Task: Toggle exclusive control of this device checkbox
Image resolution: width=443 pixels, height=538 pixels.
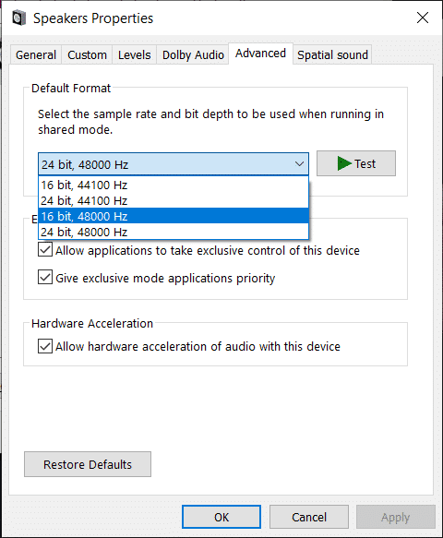Action: click(x=45, y=250)
